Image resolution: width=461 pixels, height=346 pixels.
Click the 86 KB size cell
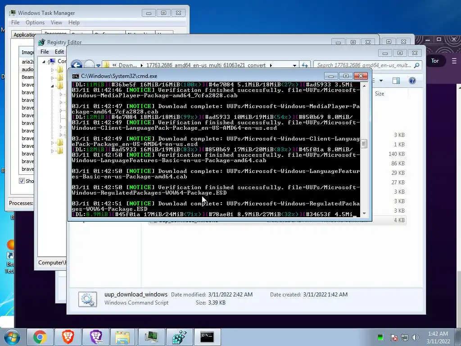tap(398, 163)
